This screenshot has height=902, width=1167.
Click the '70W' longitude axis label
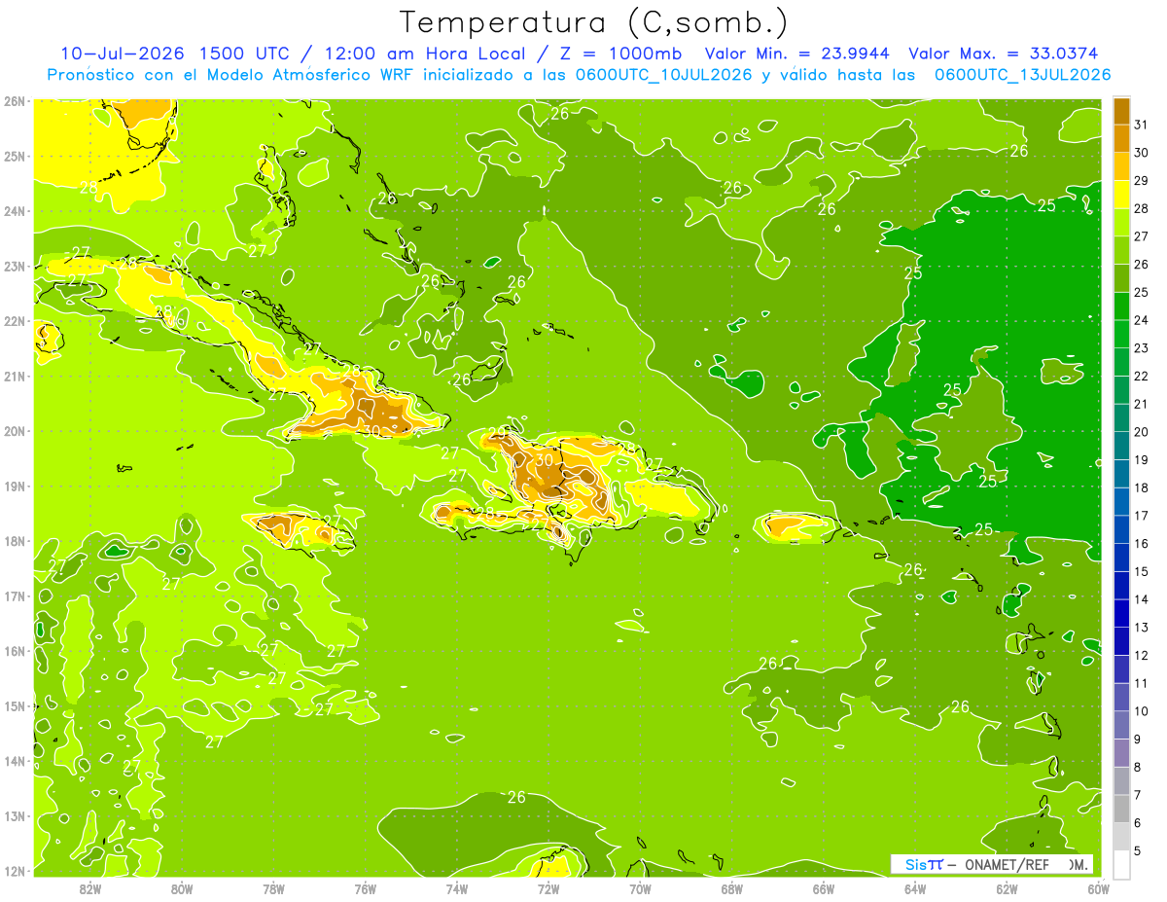(x=640, y=888)
